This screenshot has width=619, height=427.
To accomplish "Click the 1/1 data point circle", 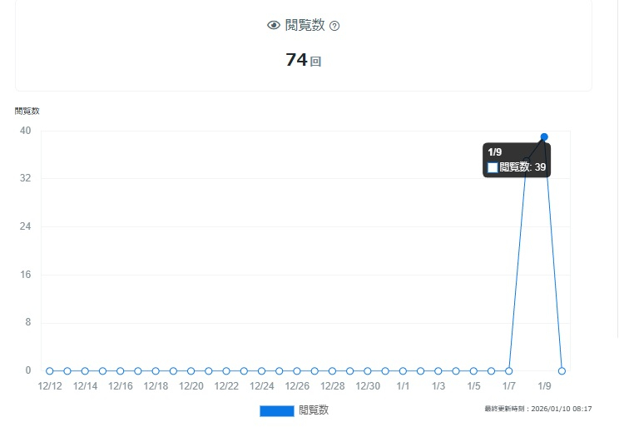I will 403,371.
